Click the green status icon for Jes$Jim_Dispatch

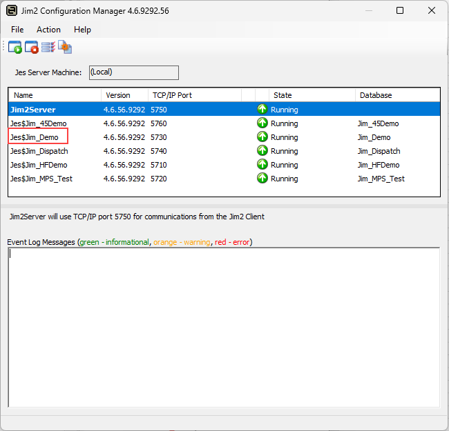click(262, 151)
